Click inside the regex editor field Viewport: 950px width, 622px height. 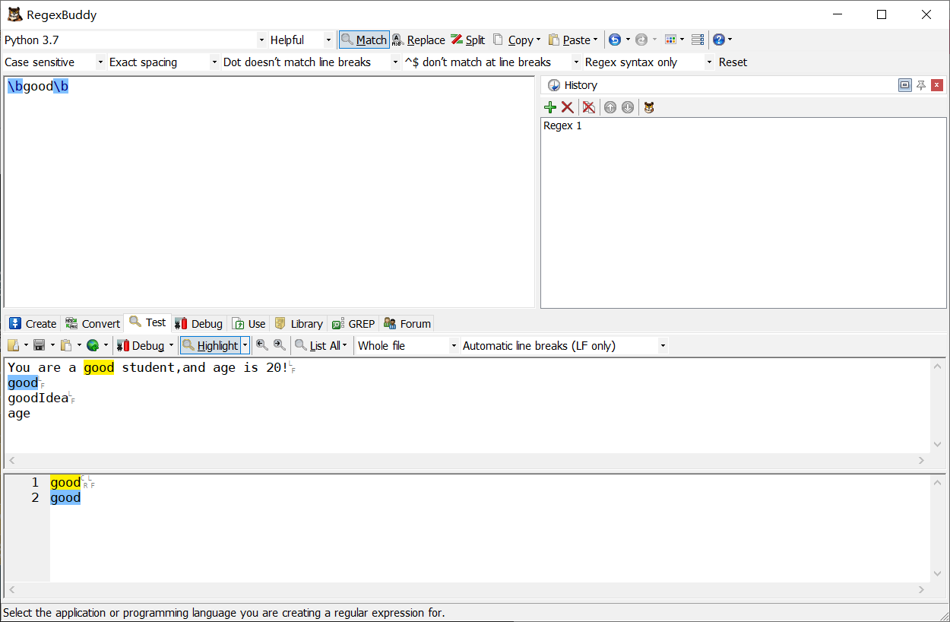click(269, 192)
